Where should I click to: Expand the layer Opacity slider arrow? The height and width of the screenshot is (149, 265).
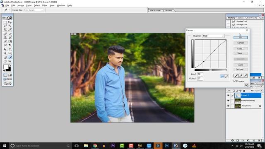click(x=262, y=87)
